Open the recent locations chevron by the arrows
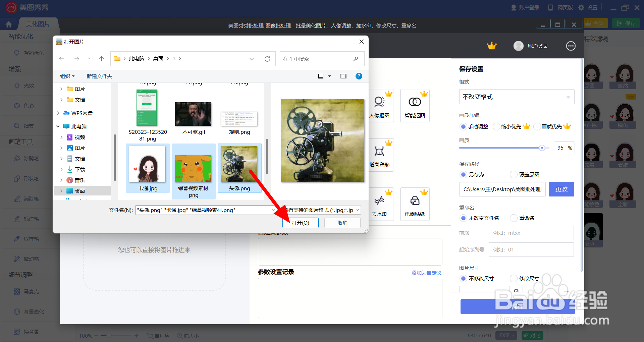The width and height of the screenshot is (644, 342). tap(89, 59)
